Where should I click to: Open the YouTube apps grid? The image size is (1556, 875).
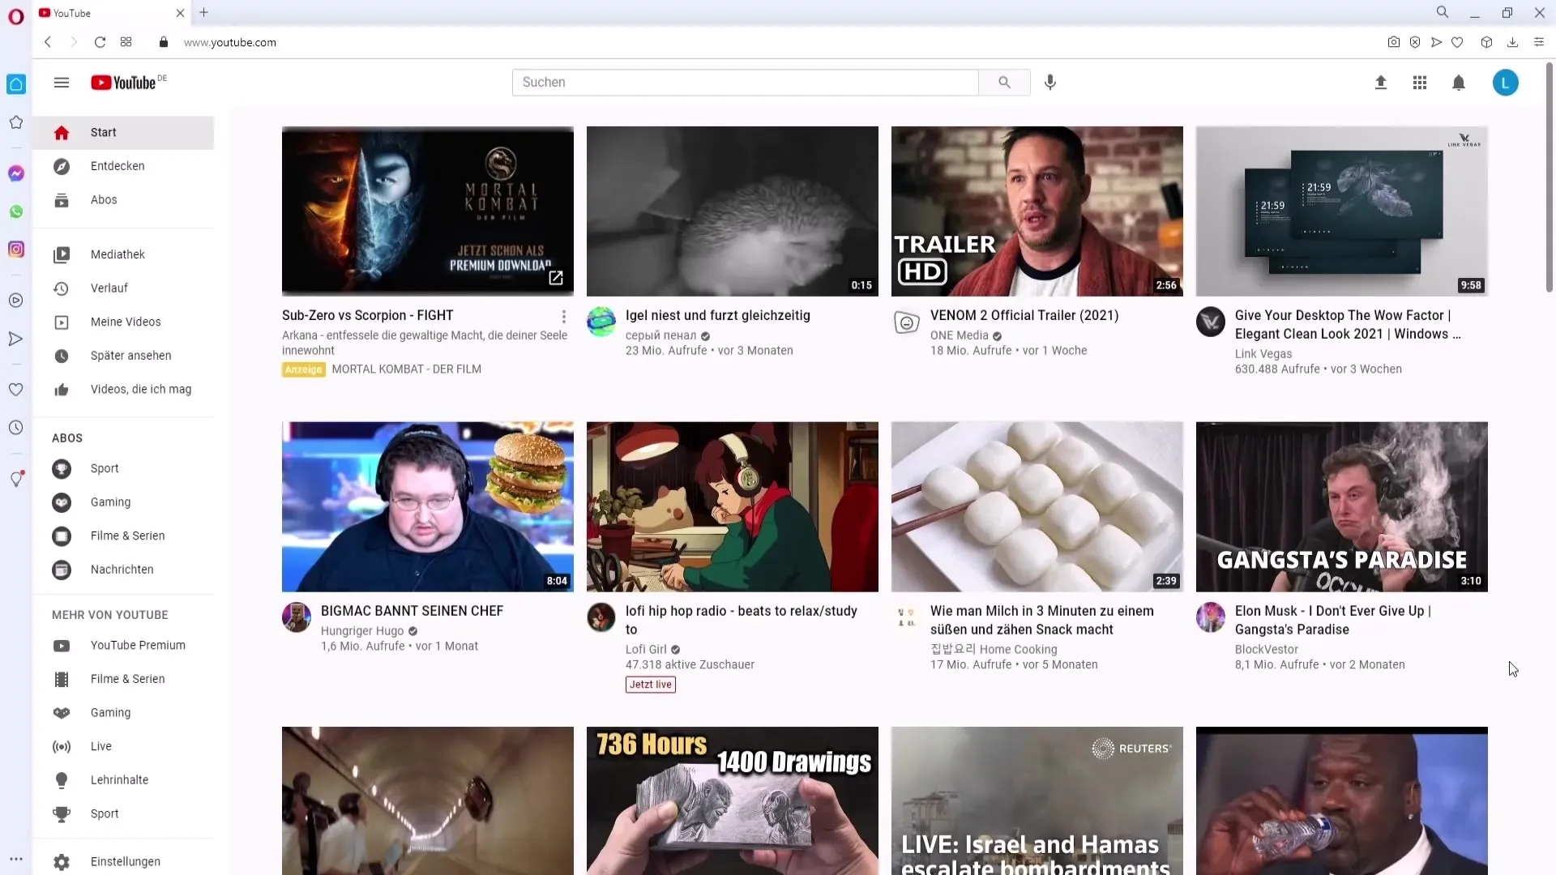(1420, 83)
